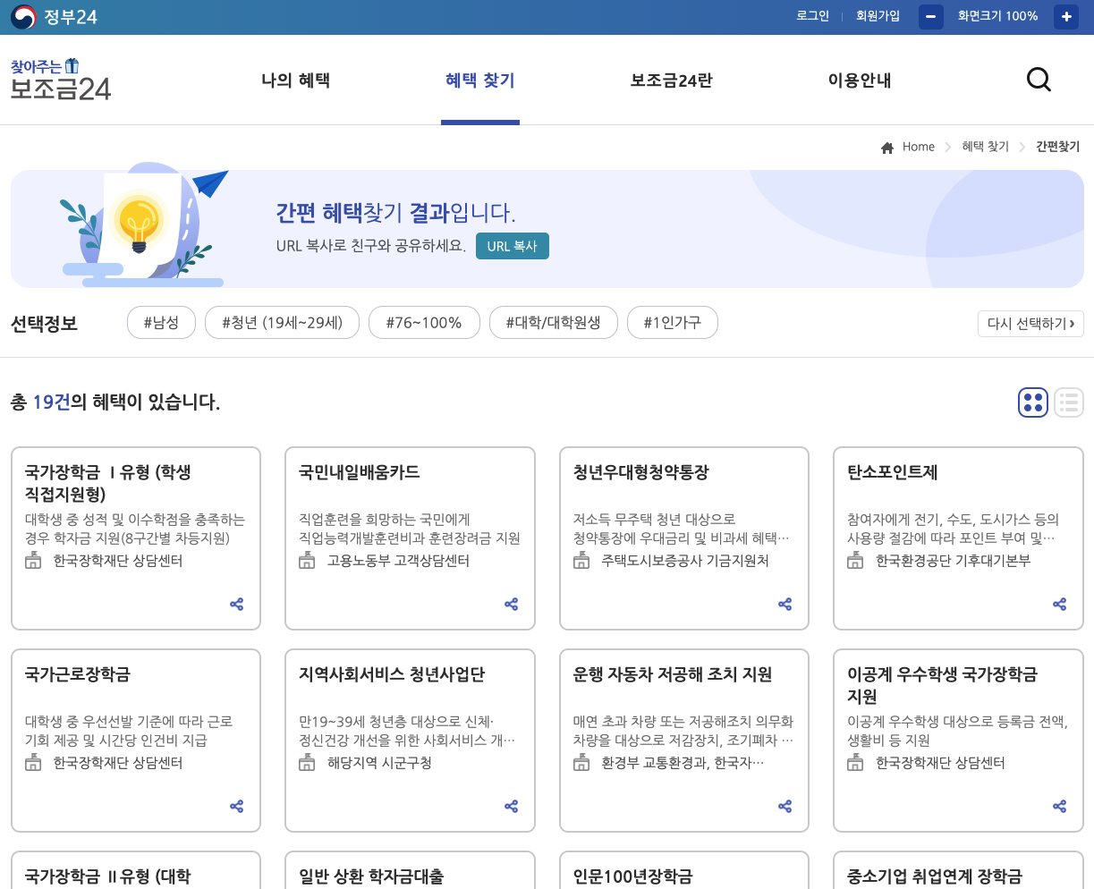Image resolution: width=1094 pixels, height=889 pixels.
Task: Switch to list view
Action: pyautogui.click(x=1069, y=402)
